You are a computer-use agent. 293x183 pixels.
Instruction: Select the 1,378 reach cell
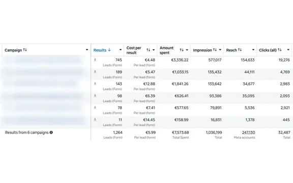(x=250, y=119)
